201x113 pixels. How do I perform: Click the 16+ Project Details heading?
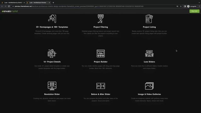pos(52,62)
